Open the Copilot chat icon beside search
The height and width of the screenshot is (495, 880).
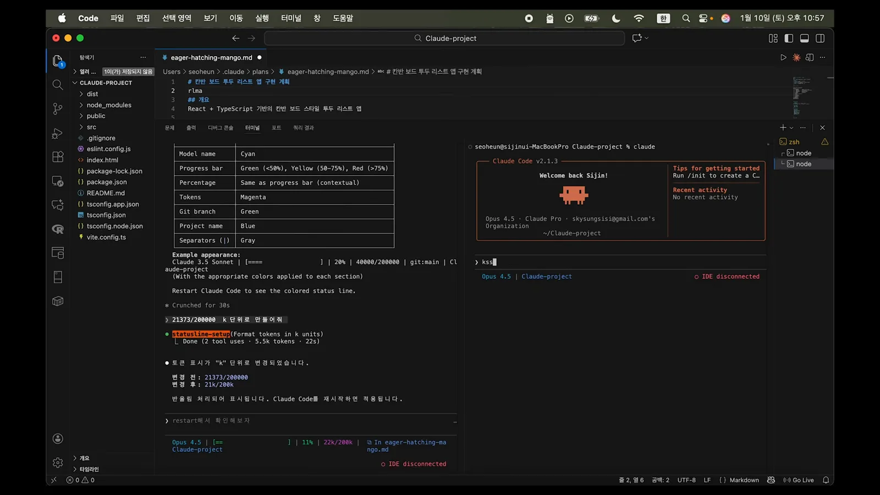[x=637, y=38]
